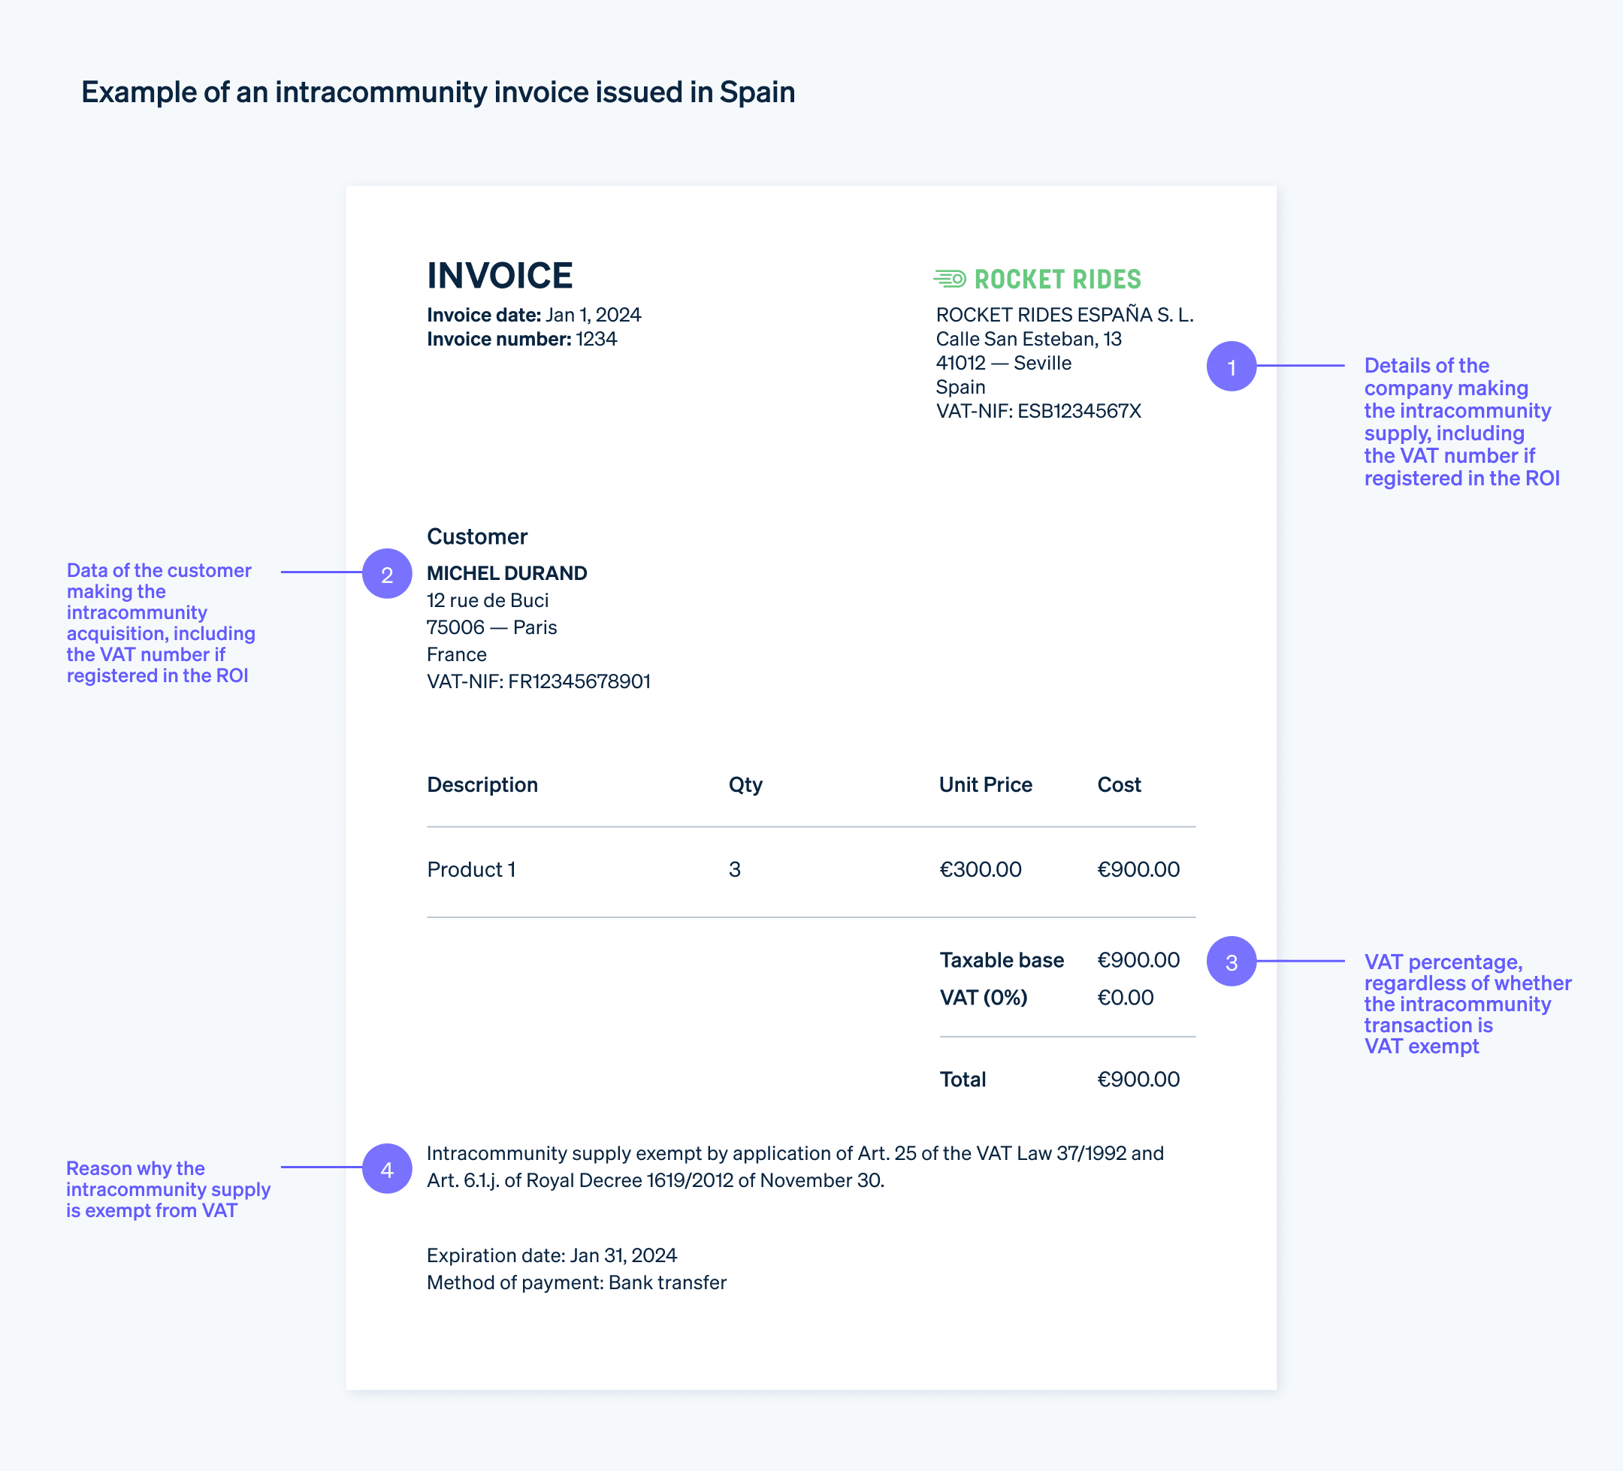Click the Taxable base amount €900.00
Screen dimensions: 1623x1471
[1138, 959]
